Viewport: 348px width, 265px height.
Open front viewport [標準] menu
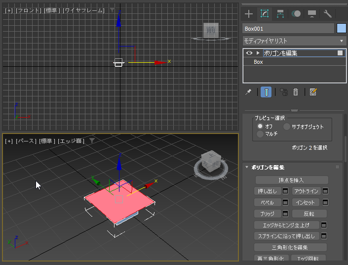52,10
